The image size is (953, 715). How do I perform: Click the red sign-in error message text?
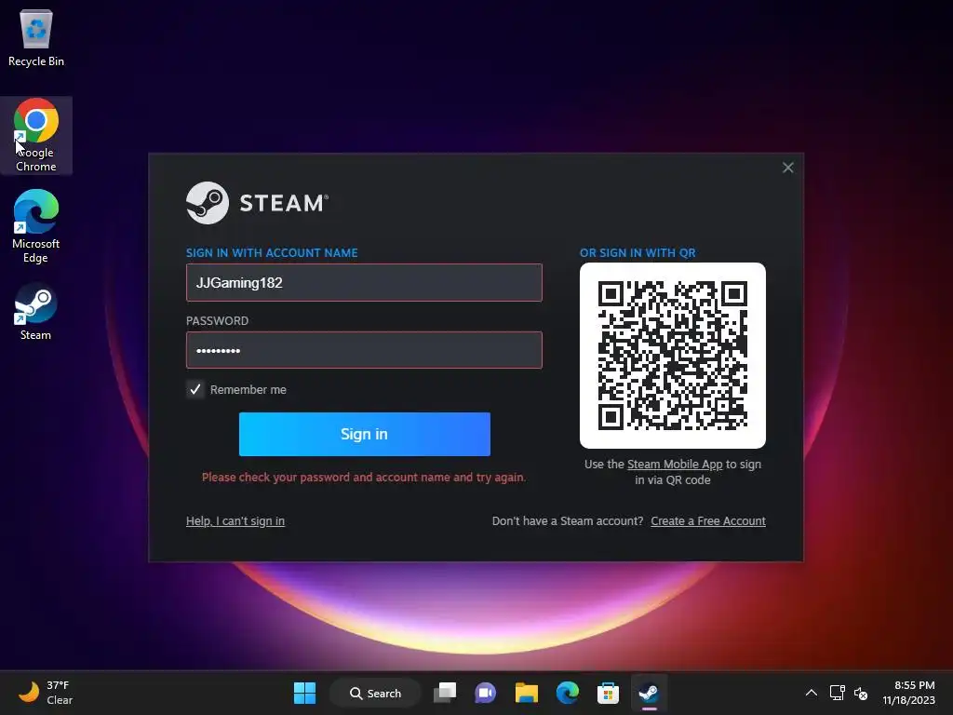(364, 478)
